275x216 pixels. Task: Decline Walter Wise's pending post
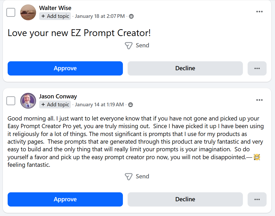pyautogui.click(x=185, y=68)
